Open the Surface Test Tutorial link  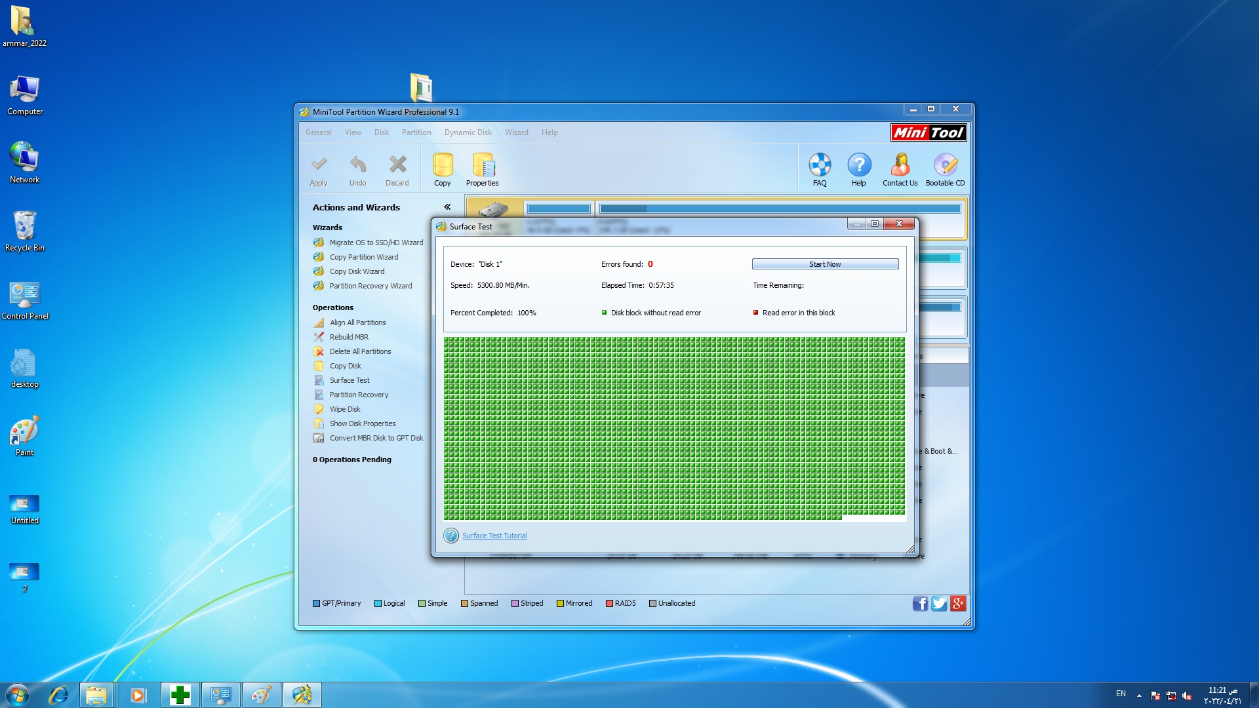[x=494, y=536]
